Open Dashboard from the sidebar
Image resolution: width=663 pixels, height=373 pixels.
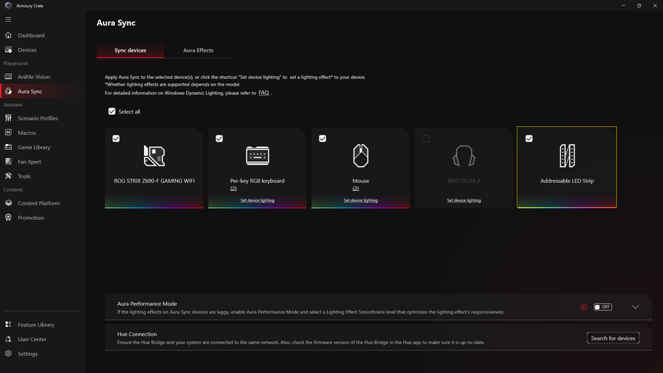[x=31, y=35]
